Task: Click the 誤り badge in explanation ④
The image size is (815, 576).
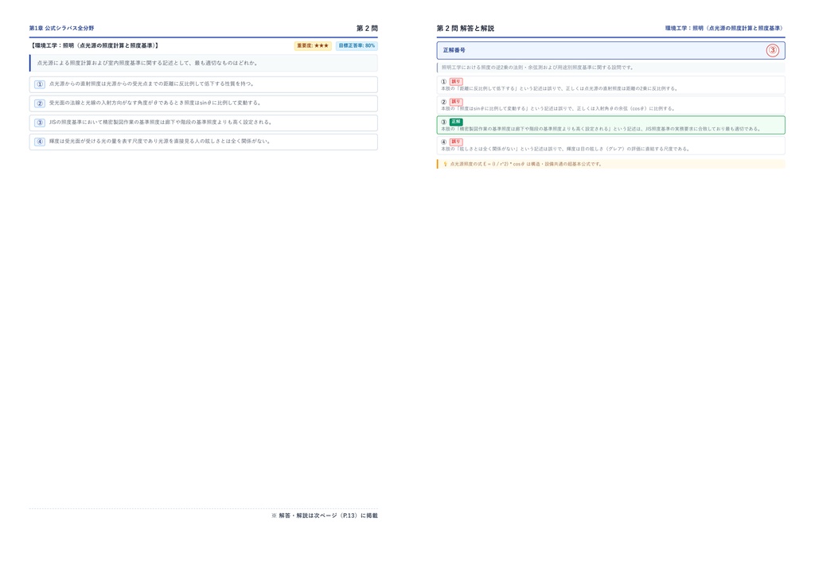Action: (x=456, y=142)
